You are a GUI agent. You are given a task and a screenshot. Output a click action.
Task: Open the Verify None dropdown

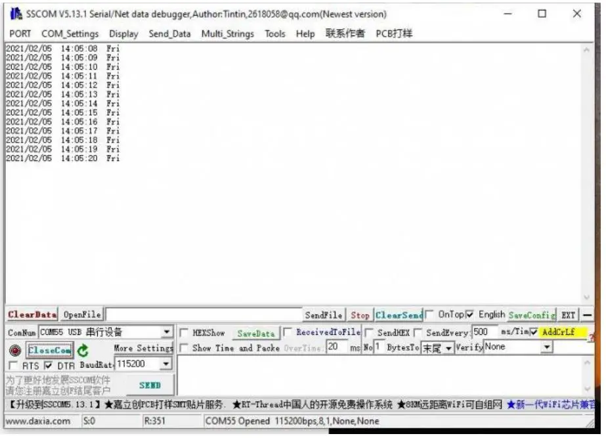tap(547, 347)
